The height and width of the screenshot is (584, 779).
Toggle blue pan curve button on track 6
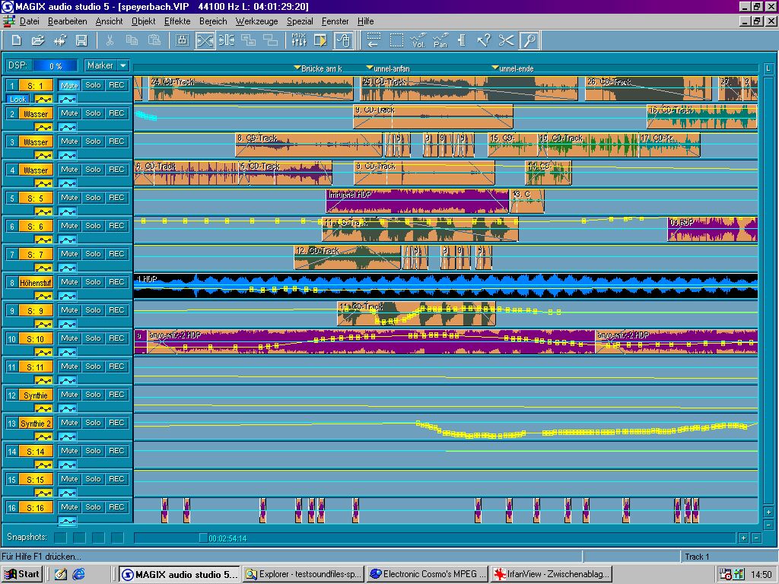point(68,240)
